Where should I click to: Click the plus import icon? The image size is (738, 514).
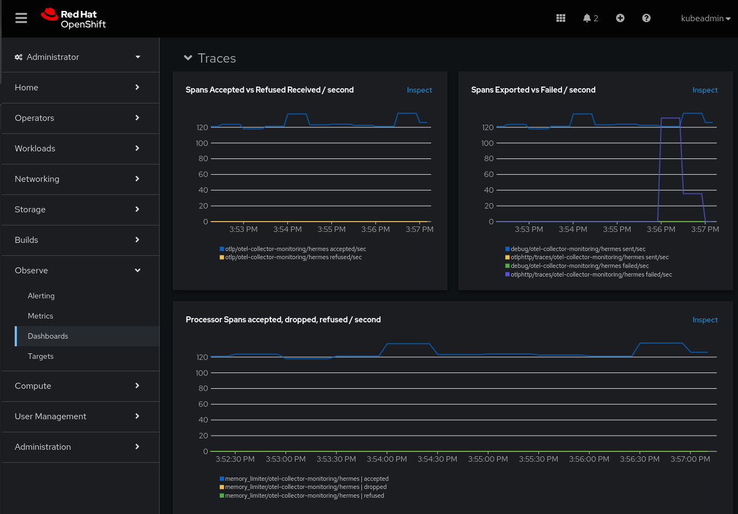coord(620,18)
